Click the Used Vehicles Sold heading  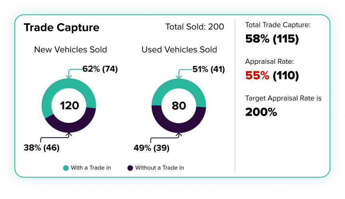(x=179, y=50)
